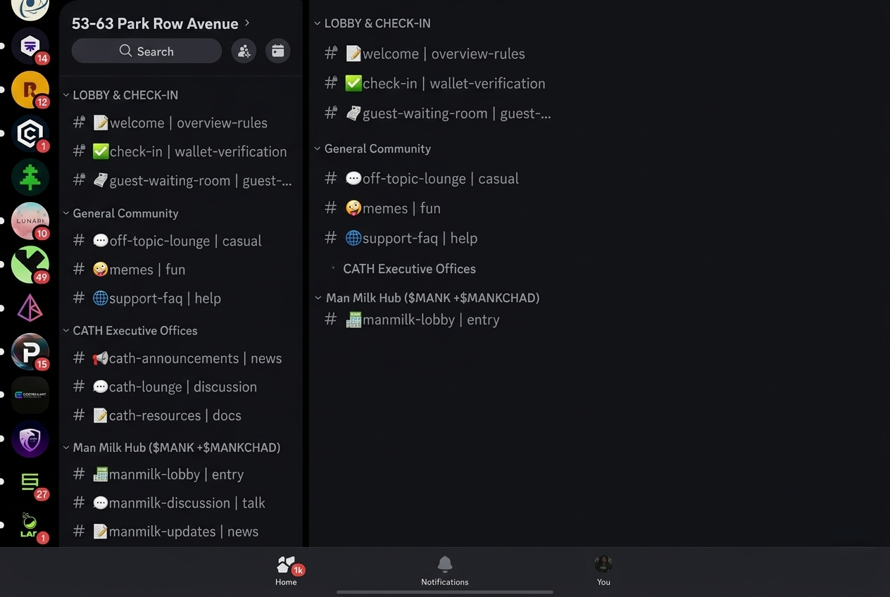Screen dimensions: 890x597
Task: Click the green tree server icon
Action: (x=30, y=177)
